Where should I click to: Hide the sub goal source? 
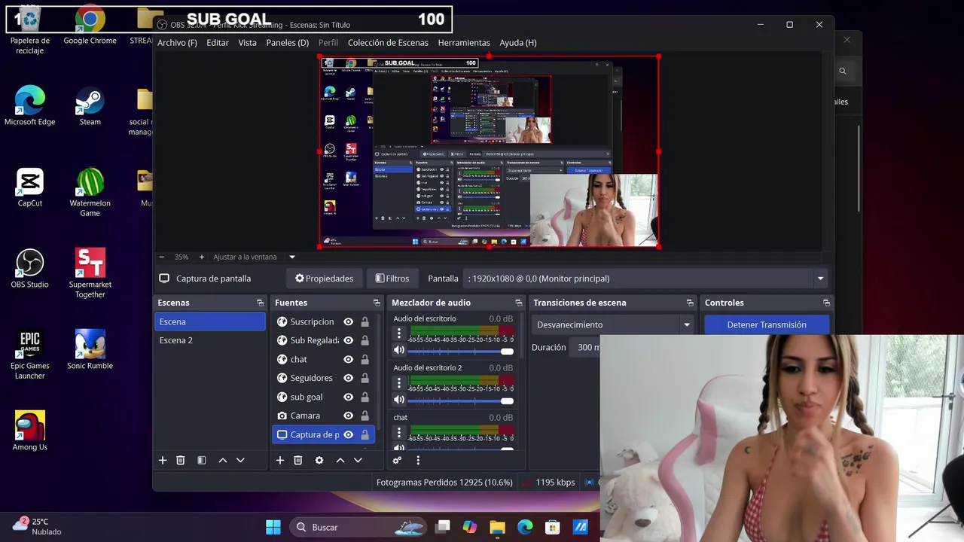click(348, 397)
